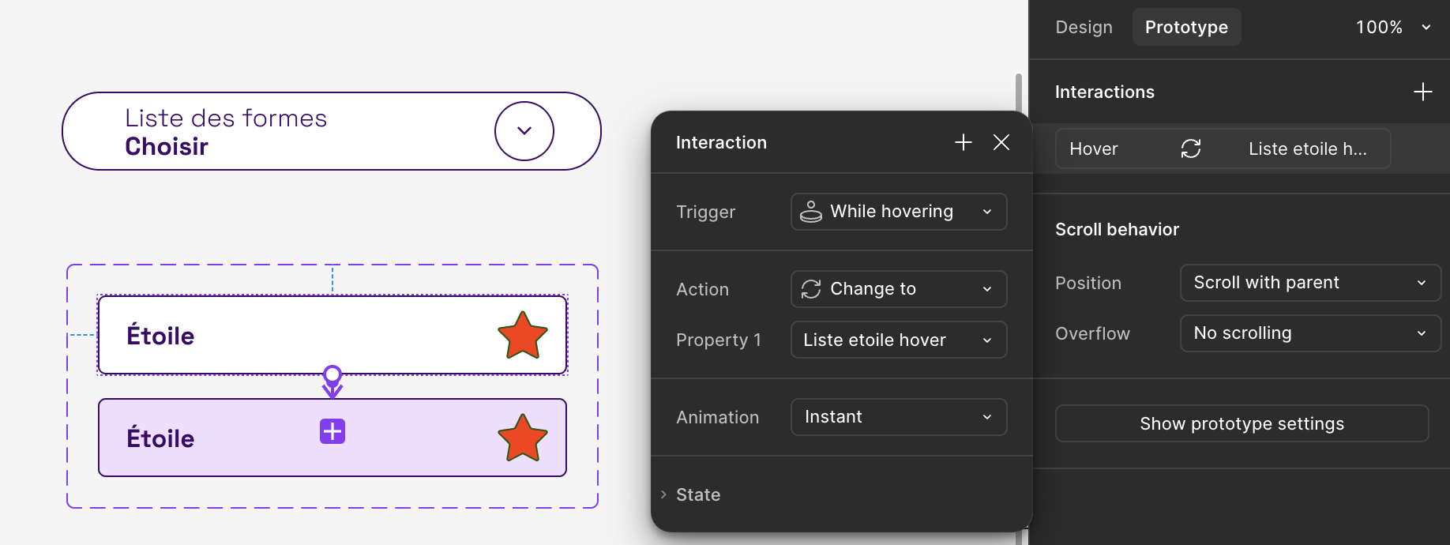Close the Interaction popup
Image resolution: width=1450 pixels, height=545 pixels.
(x=1001, y=142)
